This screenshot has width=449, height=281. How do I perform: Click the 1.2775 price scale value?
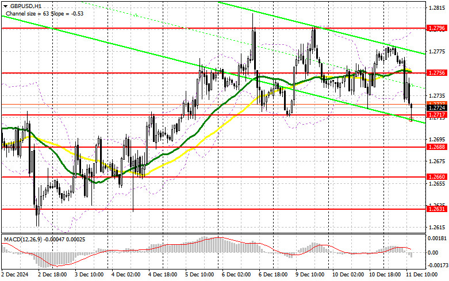tap(437, 52)
